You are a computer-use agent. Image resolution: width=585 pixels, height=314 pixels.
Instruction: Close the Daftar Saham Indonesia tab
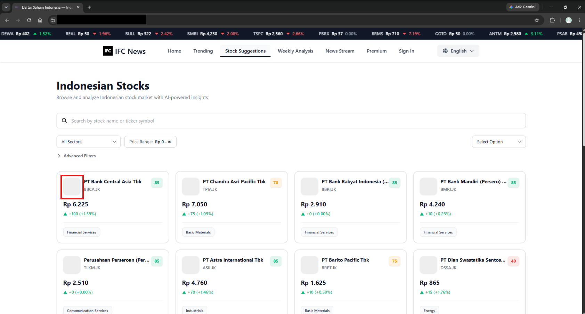point(78,7)
